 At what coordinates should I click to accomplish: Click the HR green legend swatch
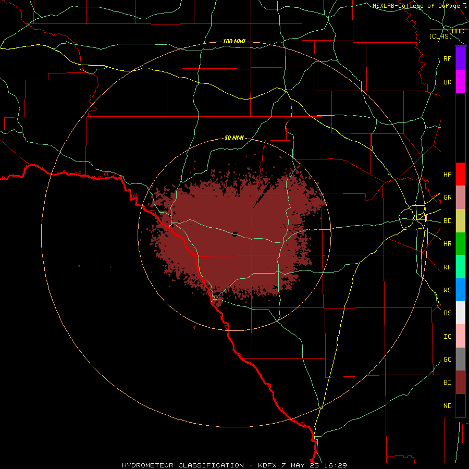[460, 244]
